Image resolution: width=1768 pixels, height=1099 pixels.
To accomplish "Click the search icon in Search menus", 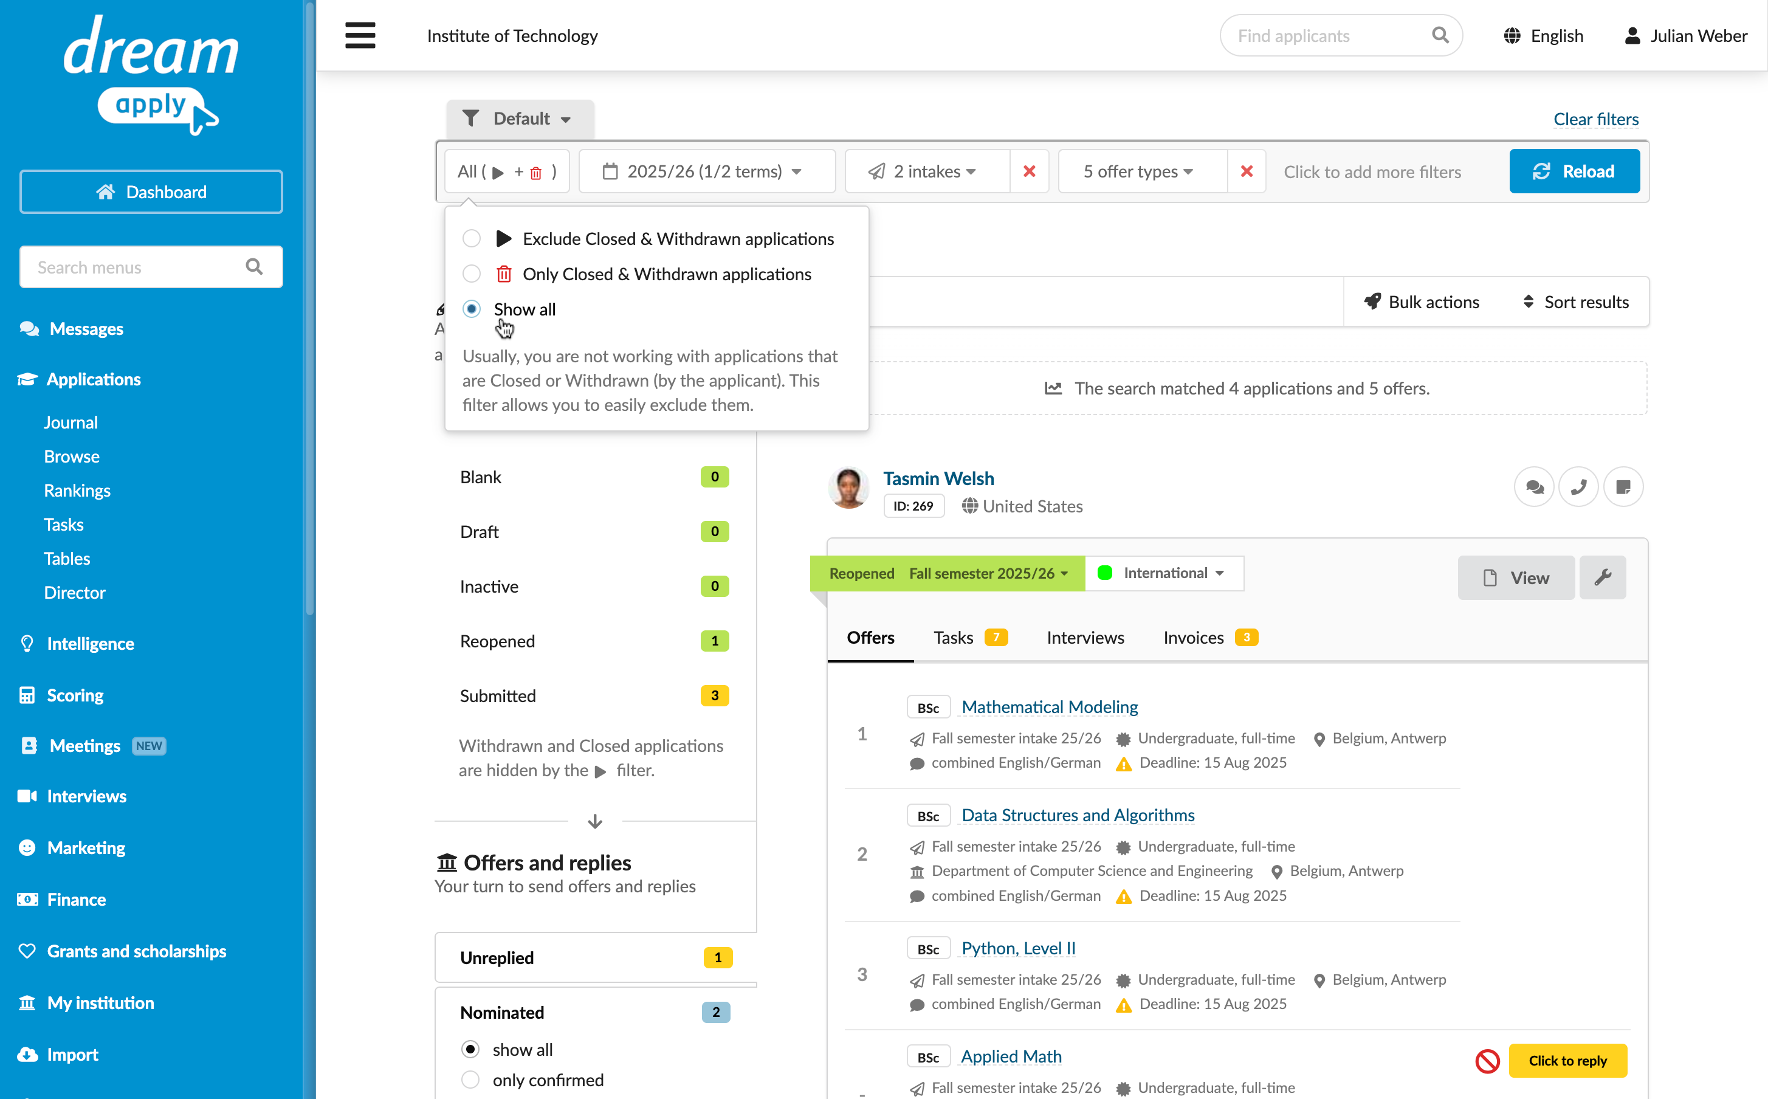I will pos(253,267).
